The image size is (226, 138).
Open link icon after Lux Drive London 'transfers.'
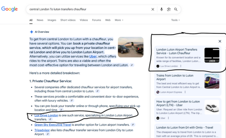click(x=50, y=119)
